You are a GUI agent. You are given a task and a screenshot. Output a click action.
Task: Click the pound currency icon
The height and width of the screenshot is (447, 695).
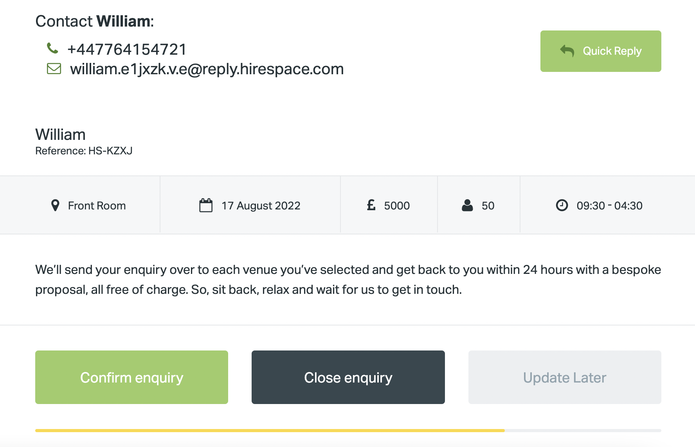click(x=371, y=205)
